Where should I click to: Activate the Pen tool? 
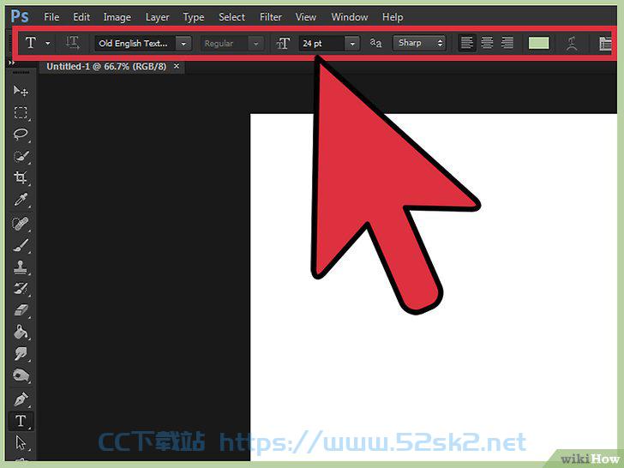coord(21,399)
